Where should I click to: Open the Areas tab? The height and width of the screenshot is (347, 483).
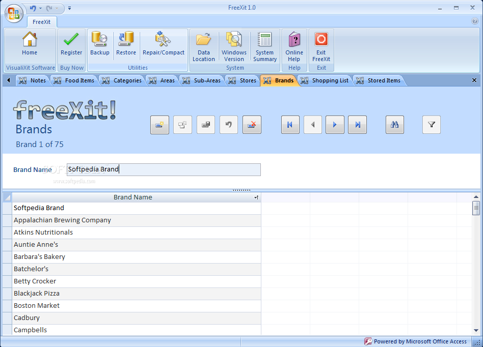click(162, 80)
